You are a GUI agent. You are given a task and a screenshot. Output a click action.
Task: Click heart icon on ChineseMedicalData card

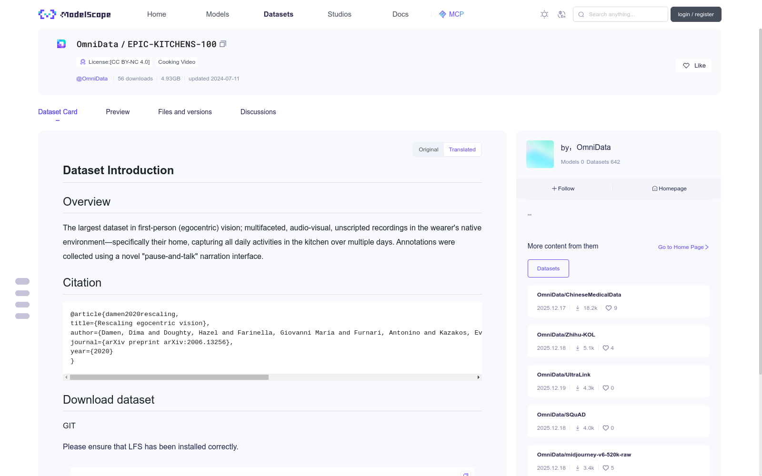(x=609, y=308)
